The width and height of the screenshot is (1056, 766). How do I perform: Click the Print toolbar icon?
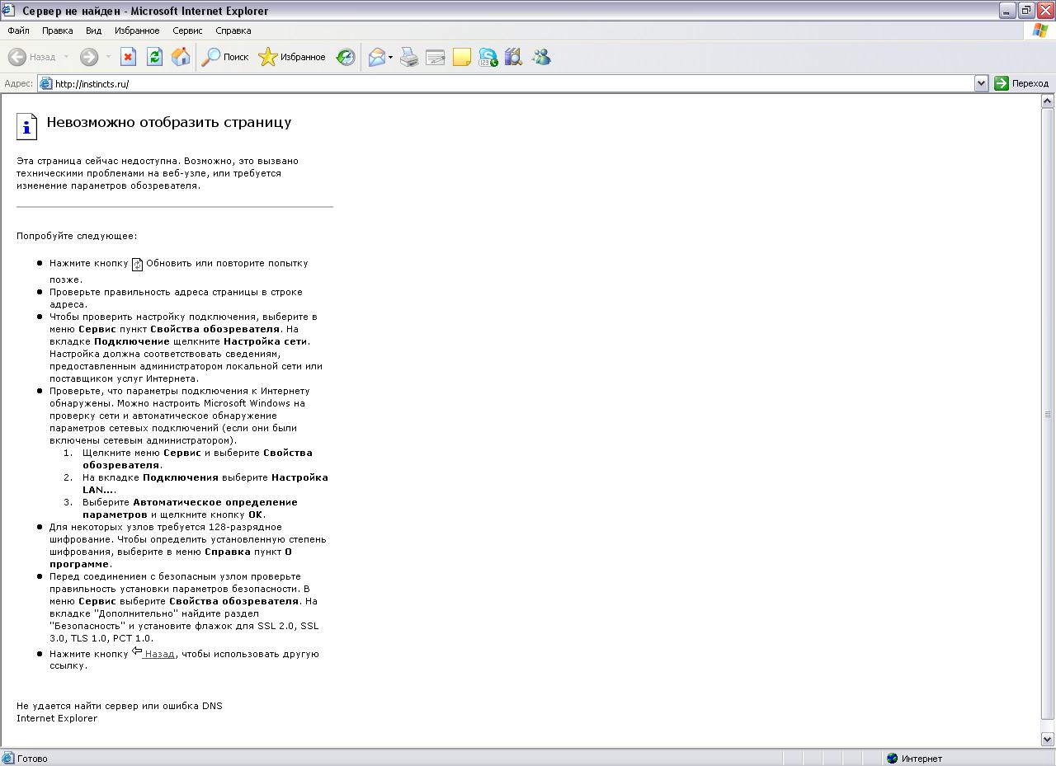[x=409, y=57]
